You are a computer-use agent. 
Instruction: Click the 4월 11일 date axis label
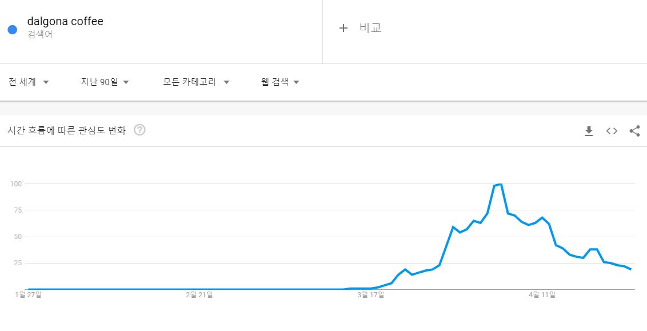(542, 294)
